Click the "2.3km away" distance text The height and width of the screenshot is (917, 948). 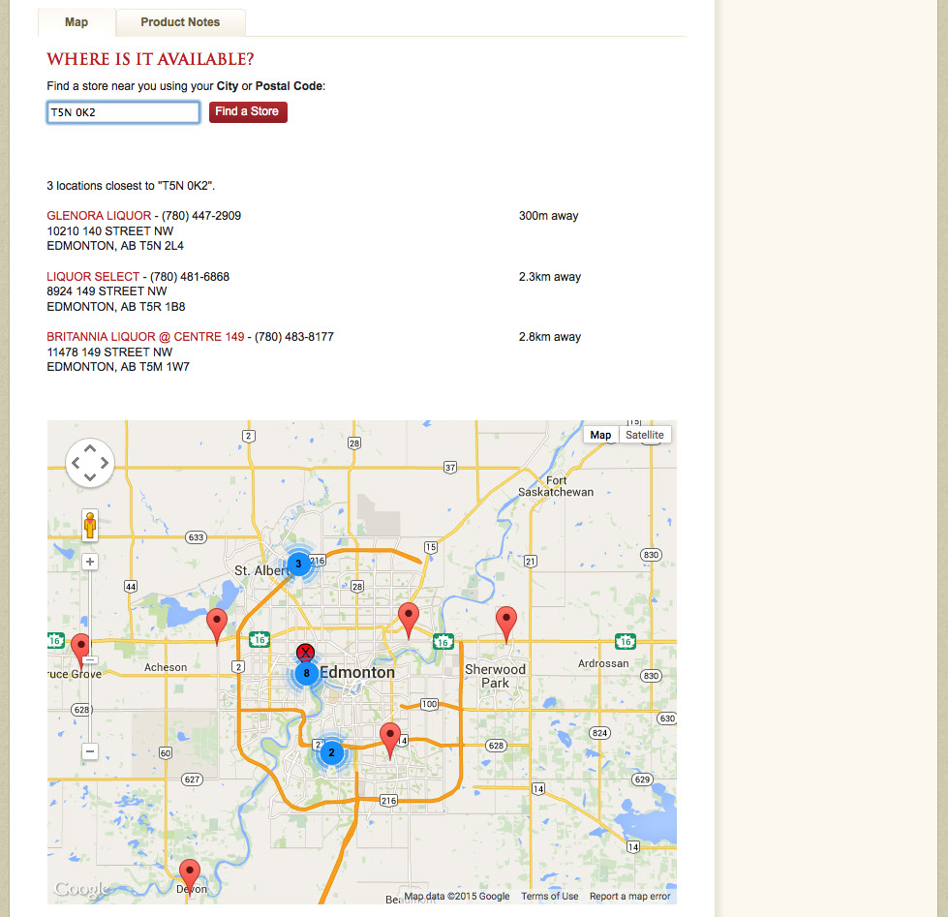[x=550, y=277]
